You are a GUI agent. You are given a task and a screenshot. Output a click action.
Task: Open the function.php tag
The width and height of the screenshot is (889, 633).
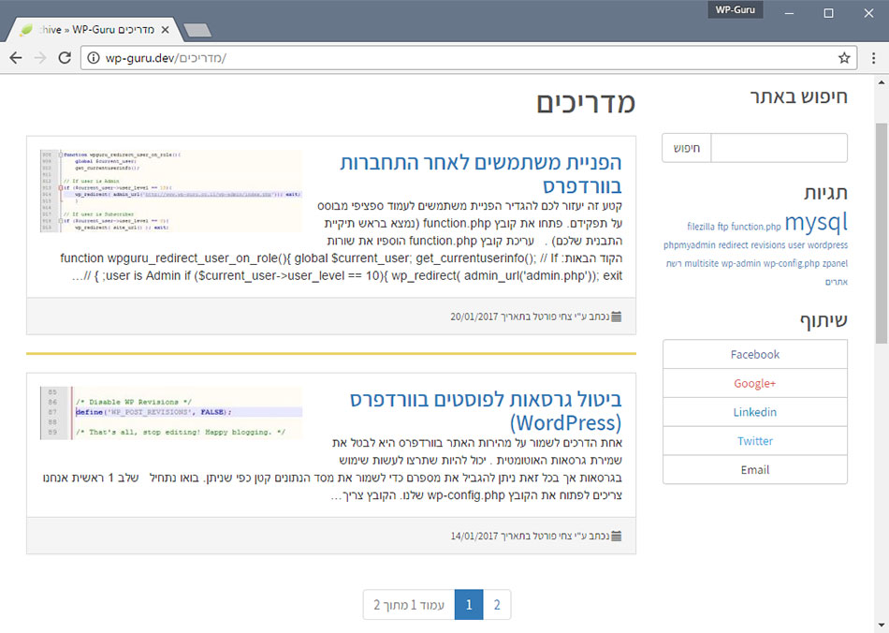pos(756,227)
